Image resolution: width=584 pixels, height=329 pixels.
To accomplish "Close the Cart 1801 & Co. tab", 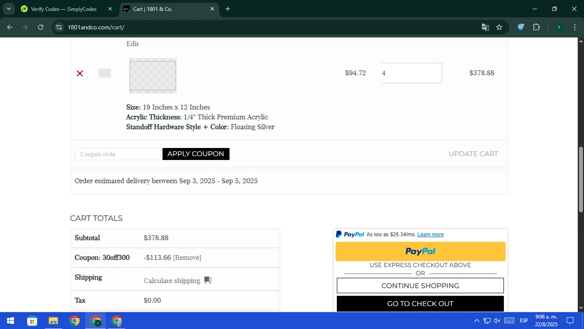I will [212, 9].
